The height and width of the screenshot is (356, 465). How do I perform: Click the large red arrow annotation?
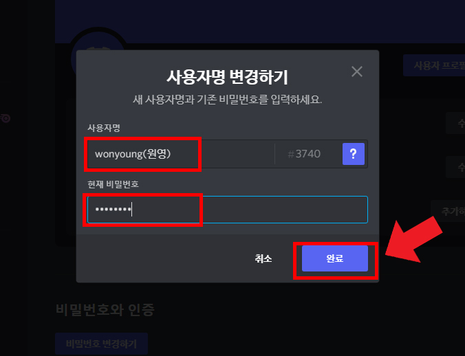413,240
